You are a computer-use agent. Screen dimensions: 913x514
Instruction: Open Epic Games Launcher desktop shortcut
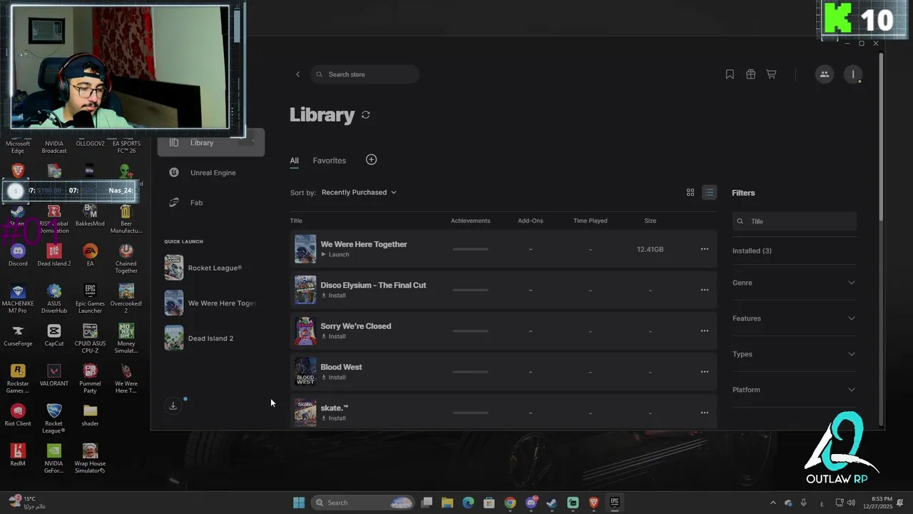click(x=90, y=298)
